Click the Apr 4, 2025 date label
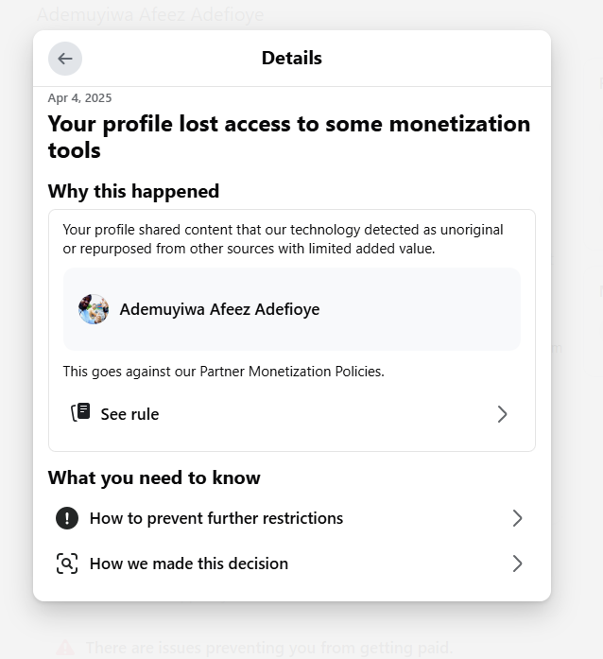603x659 pixels. 80,98
